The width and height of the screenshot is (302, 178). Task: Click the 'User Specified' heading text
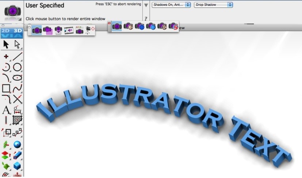pos(45,5)
